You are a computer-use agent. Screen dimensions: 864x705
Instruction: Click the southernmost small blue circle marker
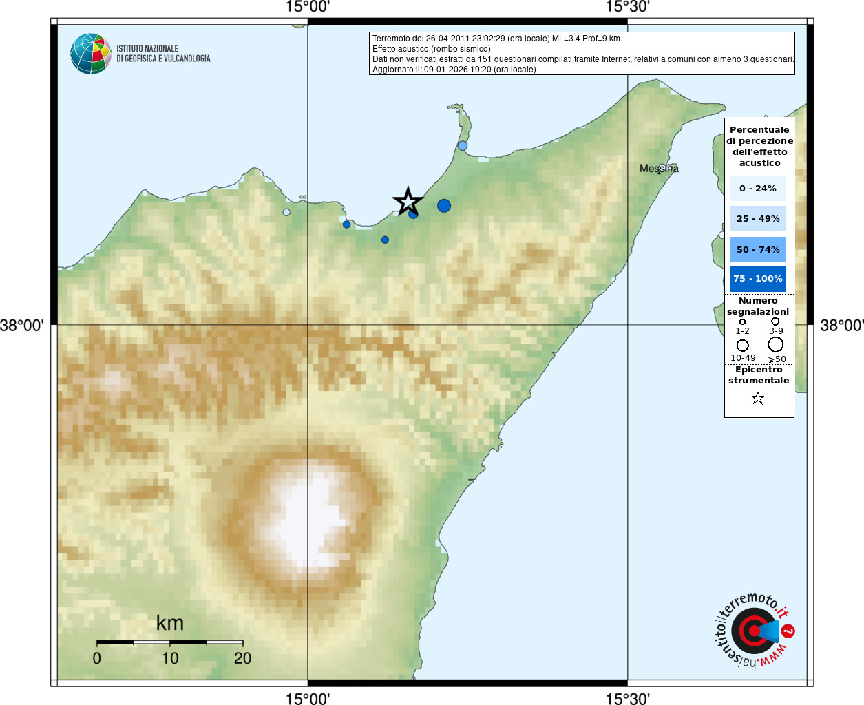(385, 240)
